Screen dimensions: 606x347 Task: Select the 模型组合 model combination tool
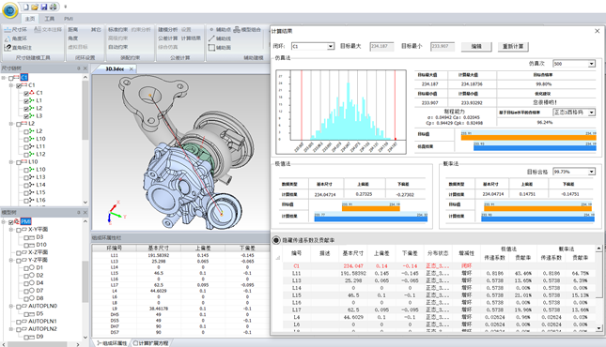pyautogui.click(x=247, y=30)
